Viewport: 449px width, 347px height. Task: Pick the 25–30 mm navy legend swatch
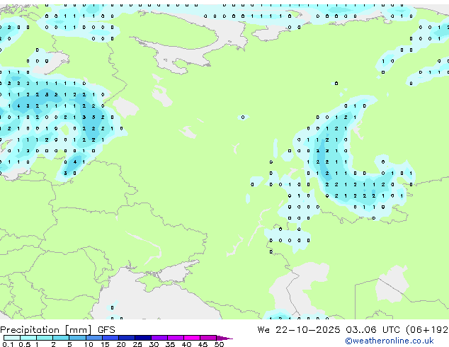click(x=143, y=338)
